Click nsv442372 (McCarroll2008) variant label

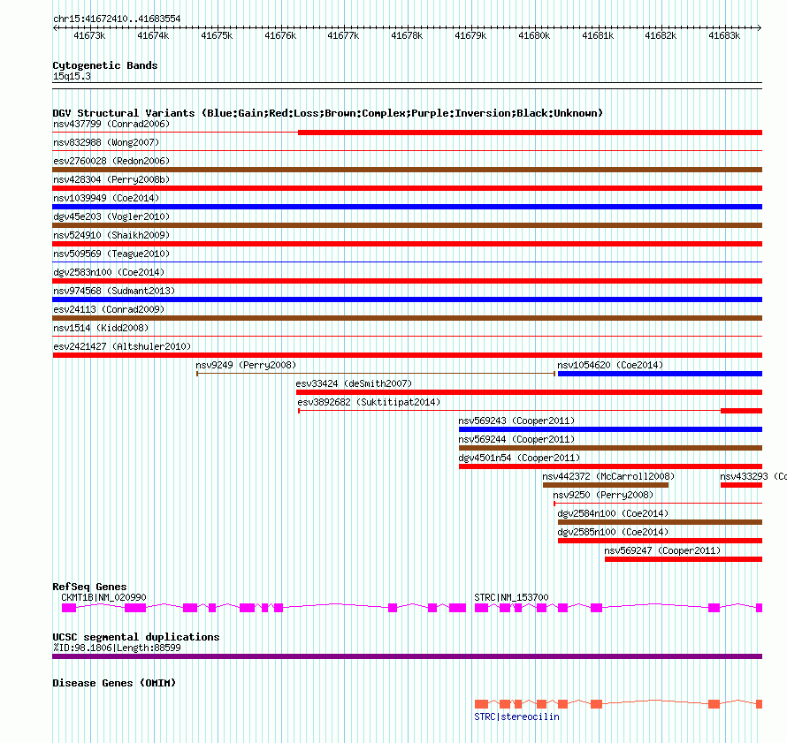(608, 476)
